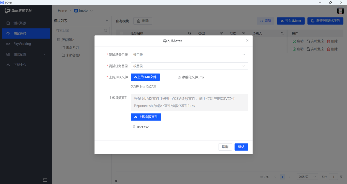This screenshot has height=184, width=347.
Task: Click 确认 to confirm the import
Action: 241,147
